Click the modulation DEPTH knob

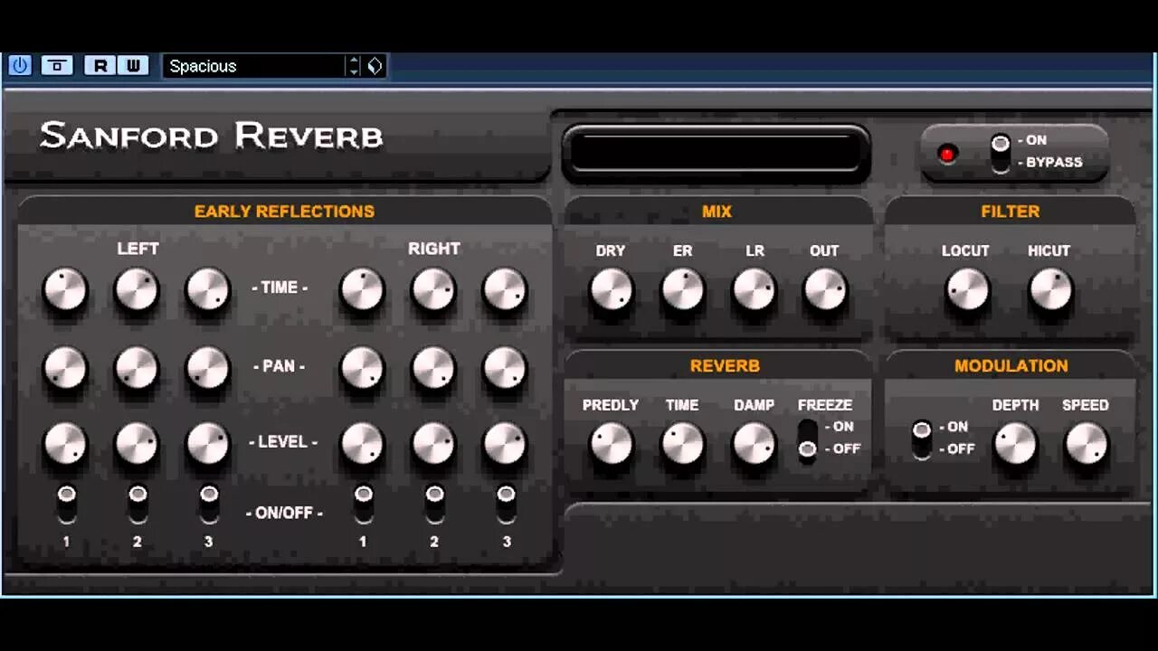click(1015, 445)
